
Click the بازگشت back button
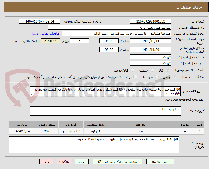click(x=64, y=162)
